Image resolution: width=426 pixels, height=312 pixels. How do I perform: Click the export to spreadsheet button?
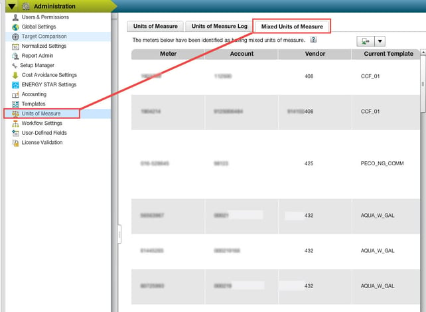coord(365,41)
